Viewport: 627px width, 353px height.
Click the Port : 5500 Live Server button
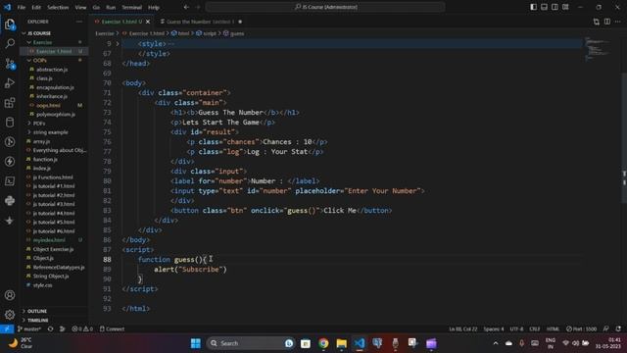(581, 329)
